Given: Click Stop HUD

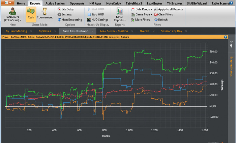Looking at the screenshot, I should pyautogui.click(x=96, y=14).
